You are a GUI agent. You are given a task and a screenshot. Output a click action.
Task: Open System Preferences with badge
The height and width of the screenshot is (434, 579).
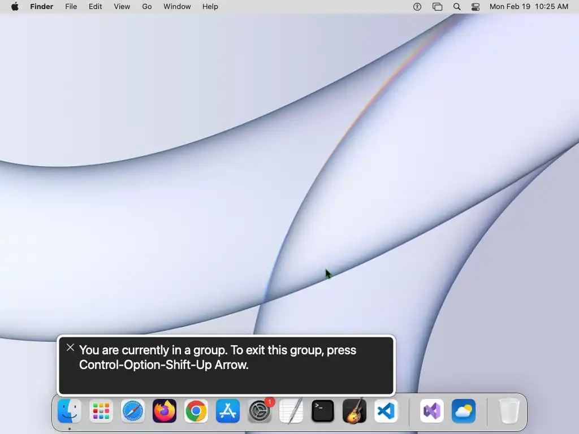click(x=260, y=411)
